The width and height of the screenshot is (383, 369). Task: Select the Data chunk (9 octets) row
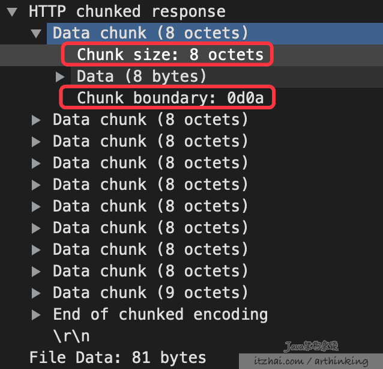pos(191,293)
